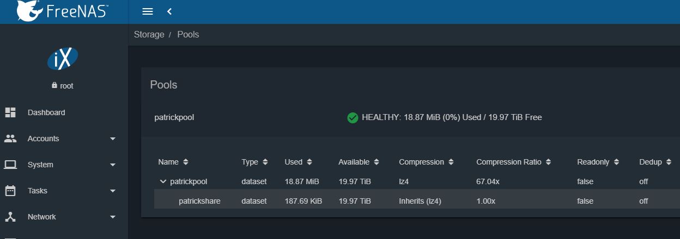Viewport: 680px width, 239px height.
Task: Toggle the hamburger menu icon
Action: coord(148,11)
